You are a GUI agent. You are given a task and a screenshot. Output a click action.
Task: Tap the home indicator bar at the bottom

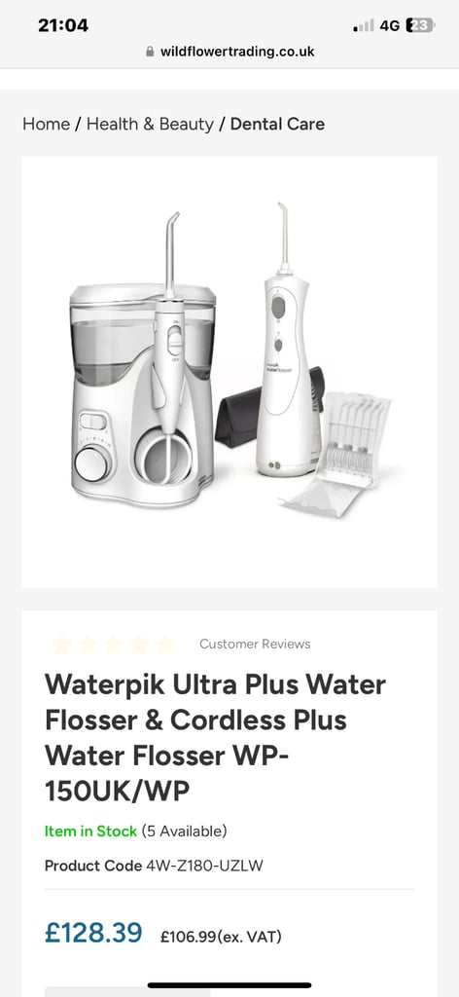click(229, 985)
